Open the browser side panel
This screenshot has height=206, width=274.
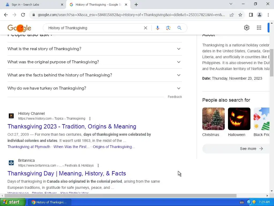click(251, 15)
